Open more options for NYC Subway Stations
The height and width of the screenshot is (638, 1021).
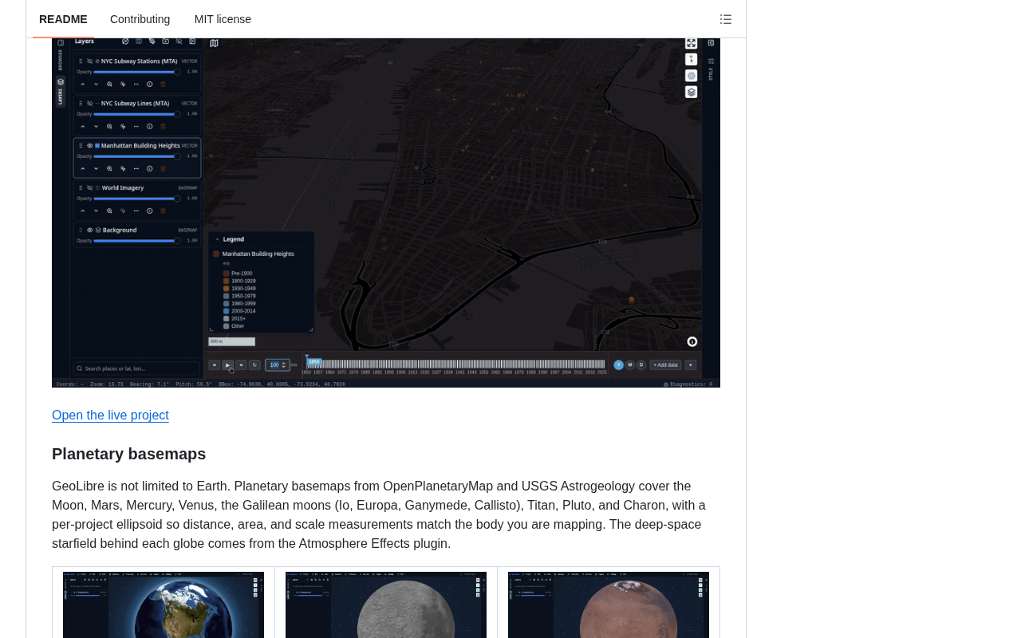click(136, 84)
